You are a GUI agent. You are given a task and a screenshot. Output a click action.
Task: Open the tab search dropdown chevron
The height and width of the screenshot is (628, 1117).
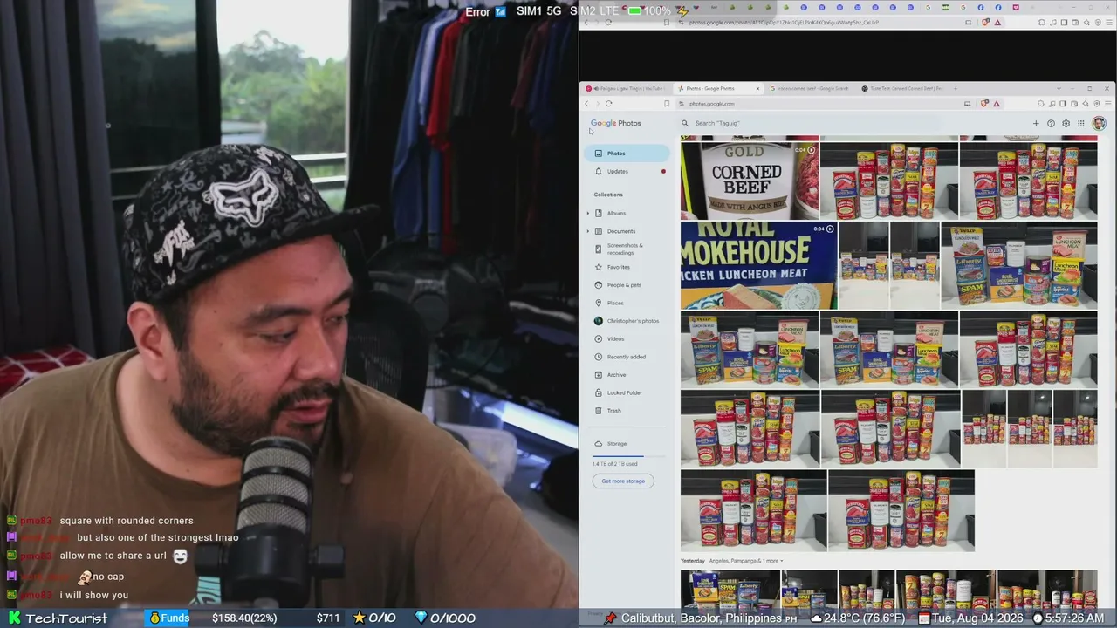pyautogui.click(x=1059, y=88)
